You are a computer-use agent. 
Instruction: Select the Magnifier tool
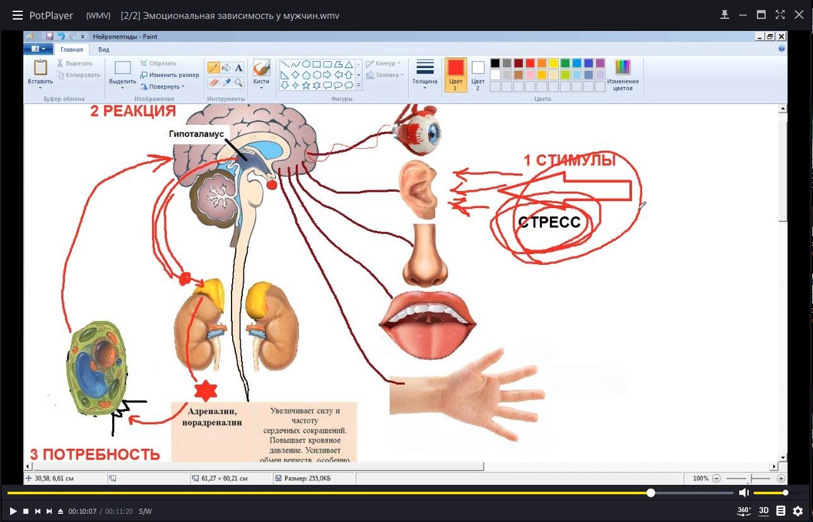pos(238,82)
